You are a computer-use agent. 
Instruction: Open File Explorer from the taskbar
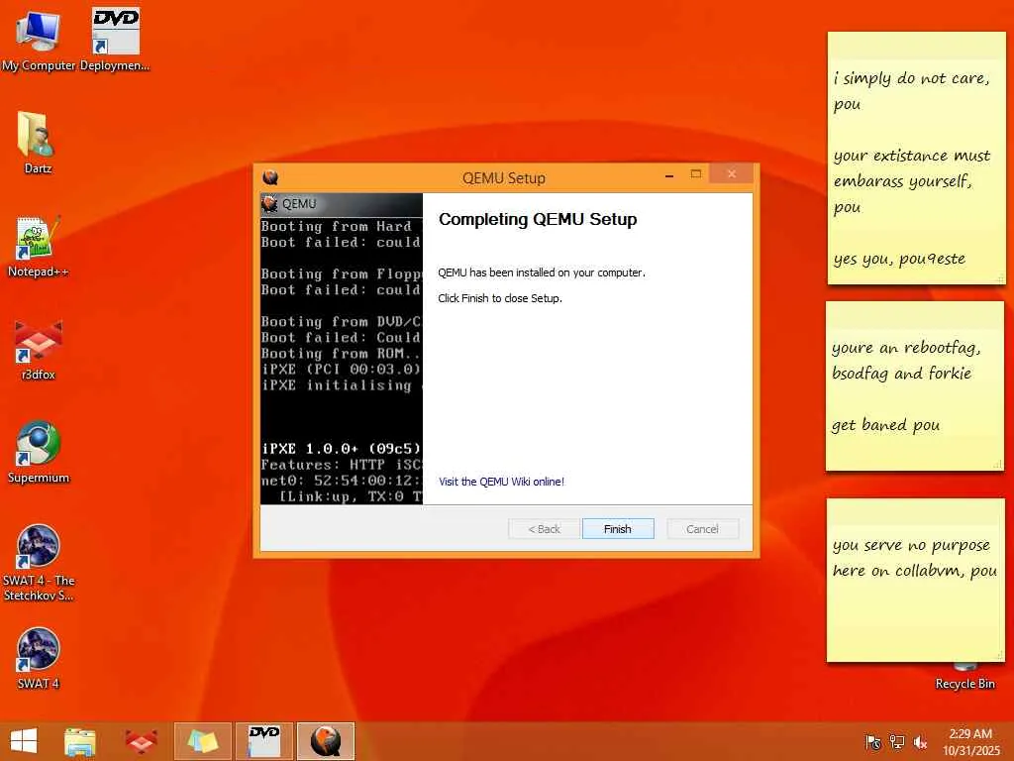[80, 741]
